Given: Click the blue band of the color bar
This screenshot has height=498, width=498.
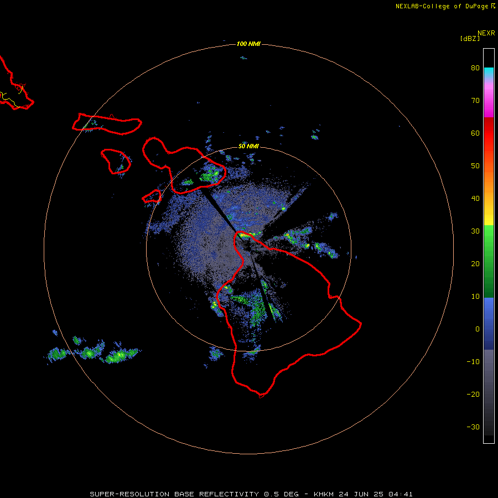Looking at the screenshot, I should coord(489,324).
